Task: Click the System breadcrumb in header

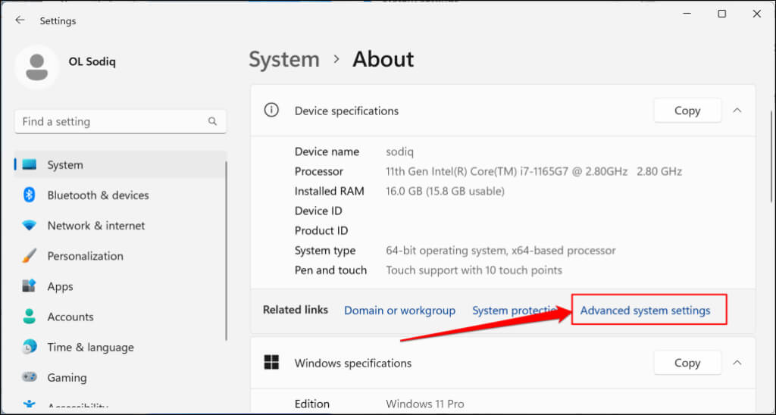Action: (285, 60)
